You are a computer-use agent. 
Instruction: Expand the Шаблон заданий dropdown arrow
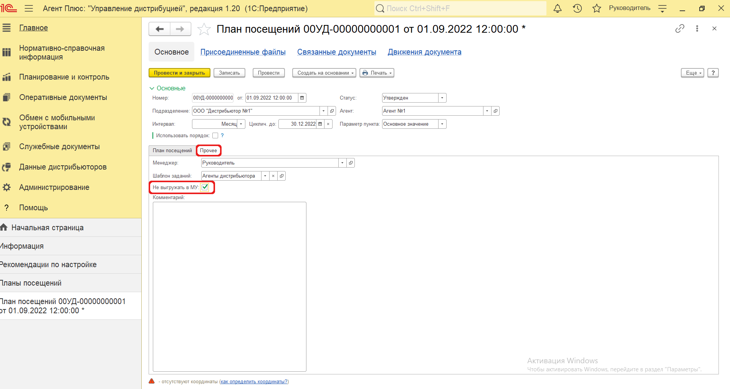pyautogui.click(x=265, y=176)
